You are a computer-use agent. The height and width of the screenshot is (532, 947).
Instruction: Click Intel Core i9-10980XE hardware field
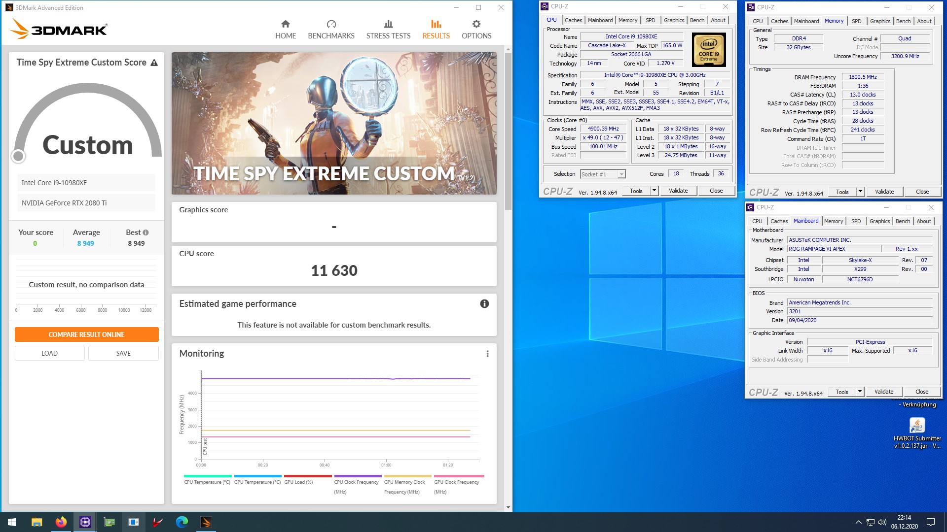[x=86, y=183]
